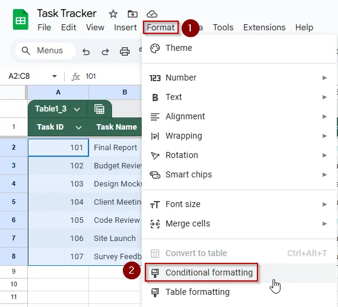Screen dimensions: 338x307
Task: Click the Conditional formatting paint roller icon
Action: pos(155,273)
